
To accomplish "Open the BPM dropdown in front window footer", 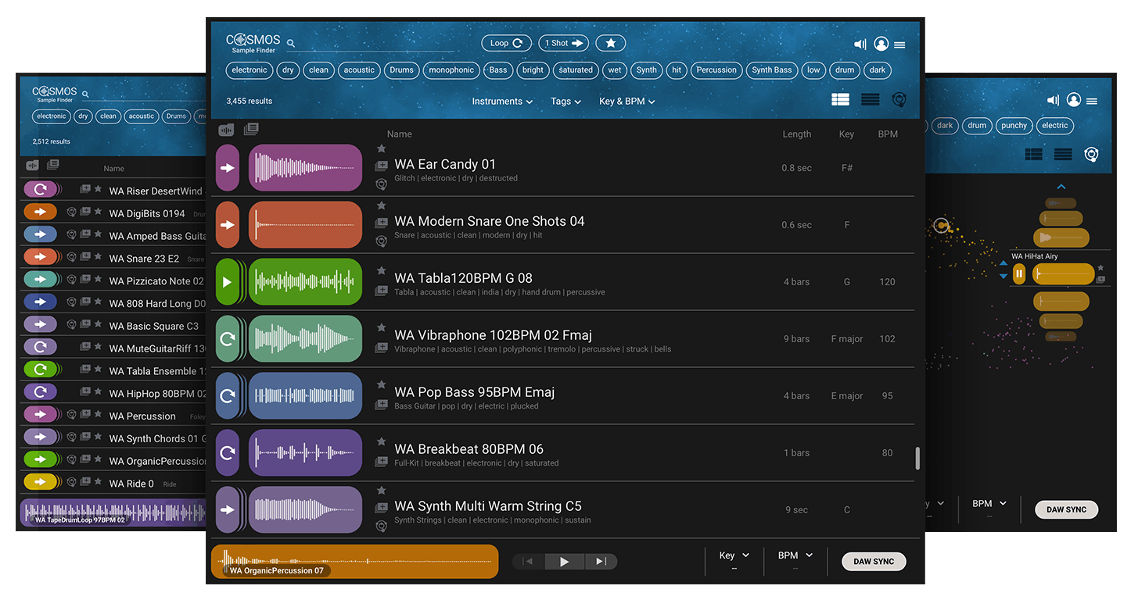I will pyautogui.click(x=795, y=555).
